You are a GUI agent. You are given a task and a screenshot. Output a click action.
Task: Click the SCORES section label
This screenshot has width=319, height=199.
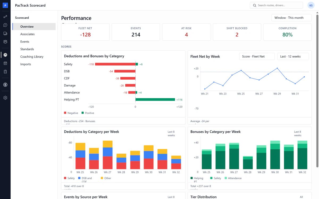point(66,47)
